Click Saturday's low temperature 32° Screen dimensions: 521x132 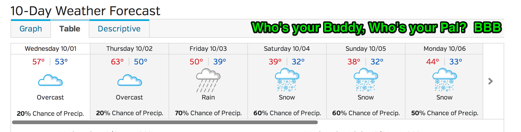coord(298,62)
